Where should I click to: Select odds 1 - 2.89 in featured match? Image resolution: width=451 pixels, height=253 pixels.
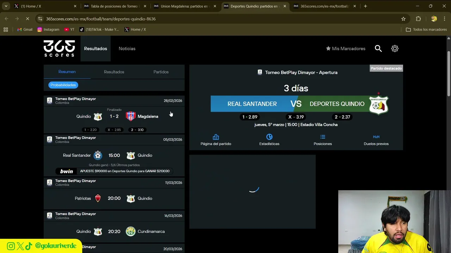point(250,117)
